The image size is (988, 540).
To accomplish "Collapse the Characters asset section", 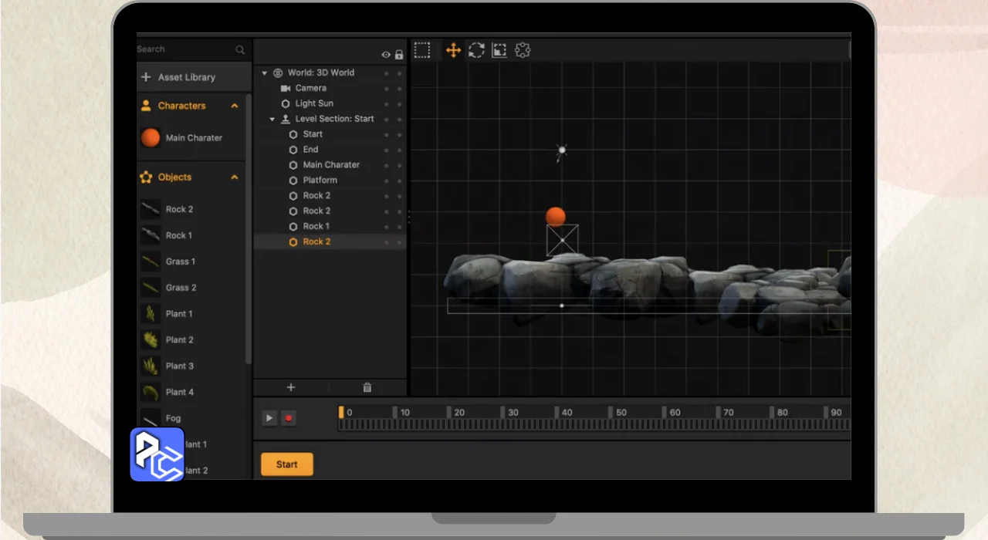I will (x=235, y=106).
